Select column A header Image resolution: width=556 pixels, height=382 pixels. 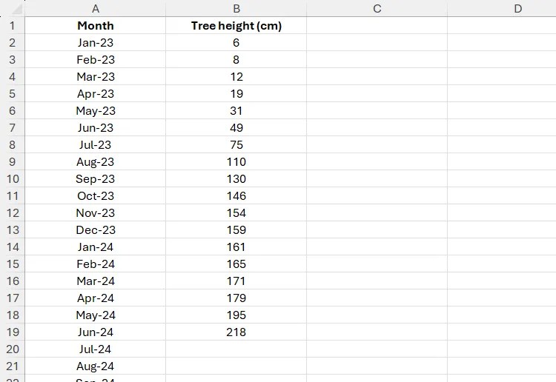pyautogui.click(x=96, y=8)
